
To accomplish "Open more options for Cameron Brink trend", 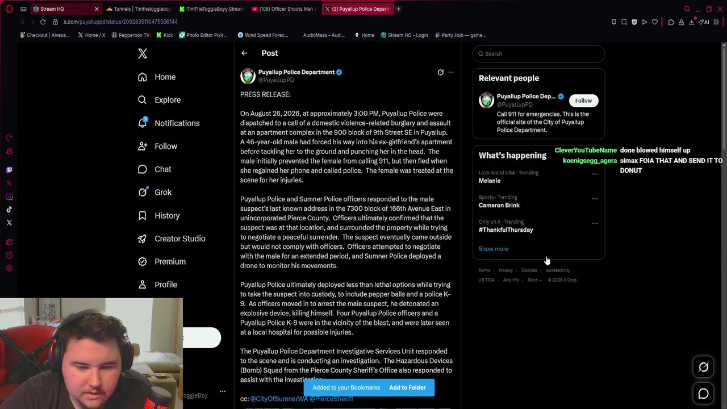I will pos(595,199).
